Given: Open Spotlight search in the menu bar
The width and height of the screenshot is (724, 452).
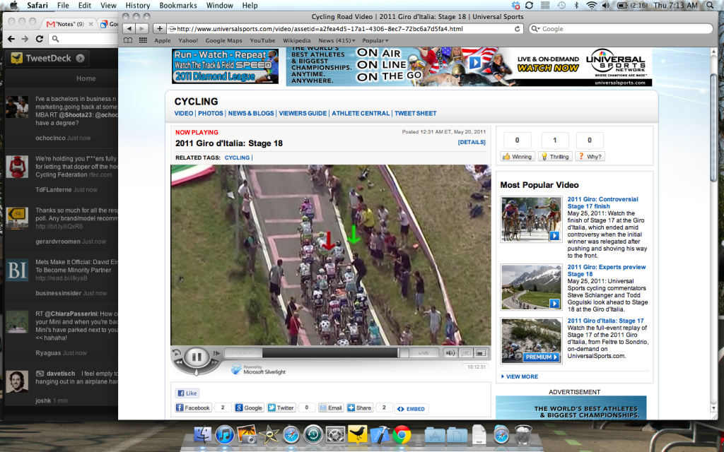Looking at the screenshot, I should (x=711, y=6).
